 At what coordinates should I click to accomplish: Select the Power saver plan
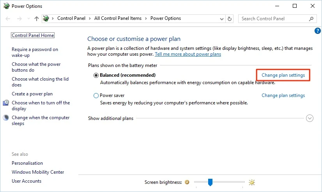[x=96, y=95]
